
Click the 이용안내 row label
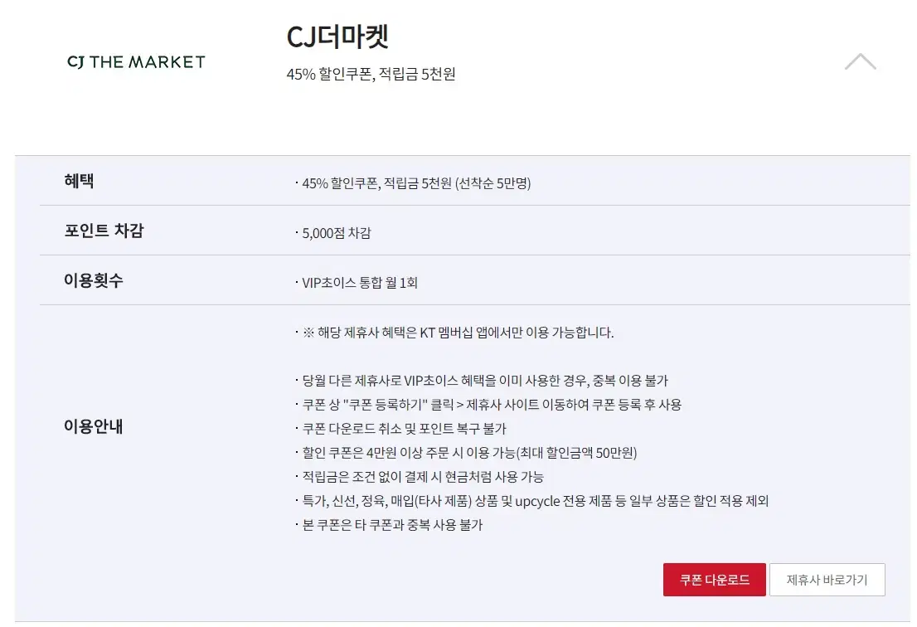[x=94, y=426]
